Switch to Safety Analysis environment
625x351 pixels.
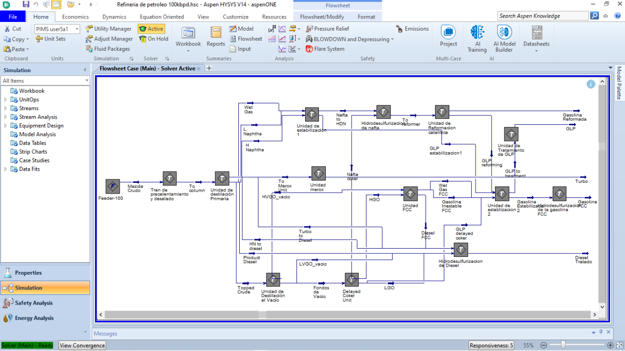click(45, 303)
